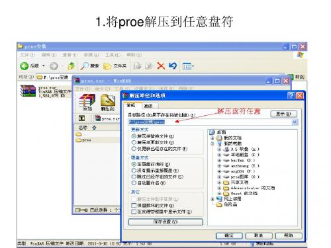
Task: Select Guest 的文档 in tree
Action: (x=240, y=193)
